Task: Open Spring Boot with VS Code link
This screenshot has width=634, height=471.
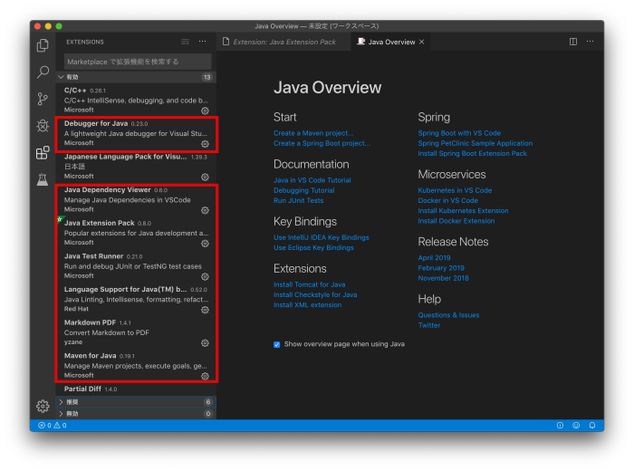Action: (x=459, y=133)
